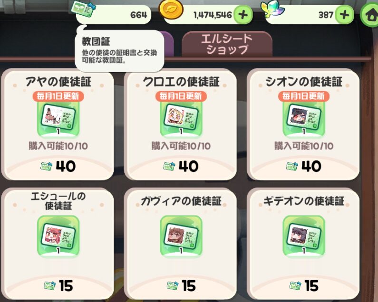
Task: Go home via the house icon
Action: [370, 15]
